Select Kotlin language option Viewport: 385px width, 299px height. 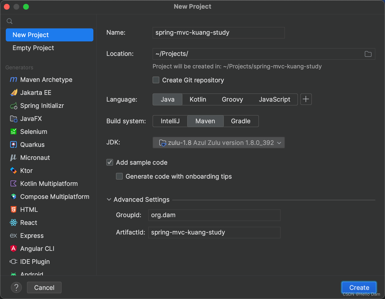pos(198,99)
